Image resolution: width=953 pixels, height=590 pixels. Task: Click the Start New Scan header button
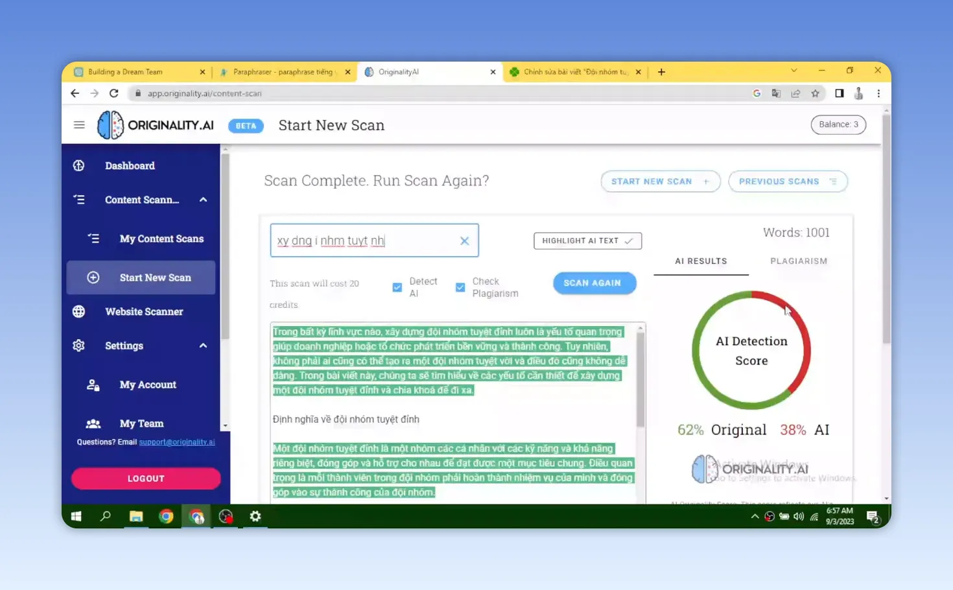point(661,182)
